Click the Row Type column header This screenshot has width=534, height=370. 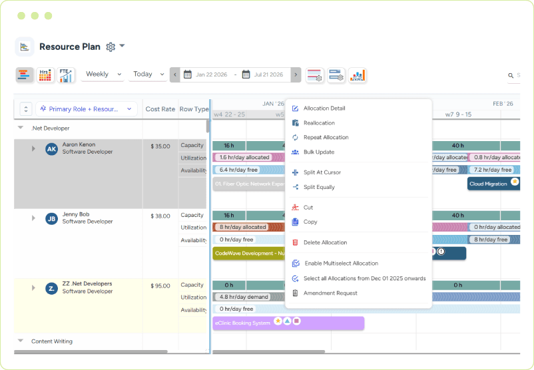(194, 109)
